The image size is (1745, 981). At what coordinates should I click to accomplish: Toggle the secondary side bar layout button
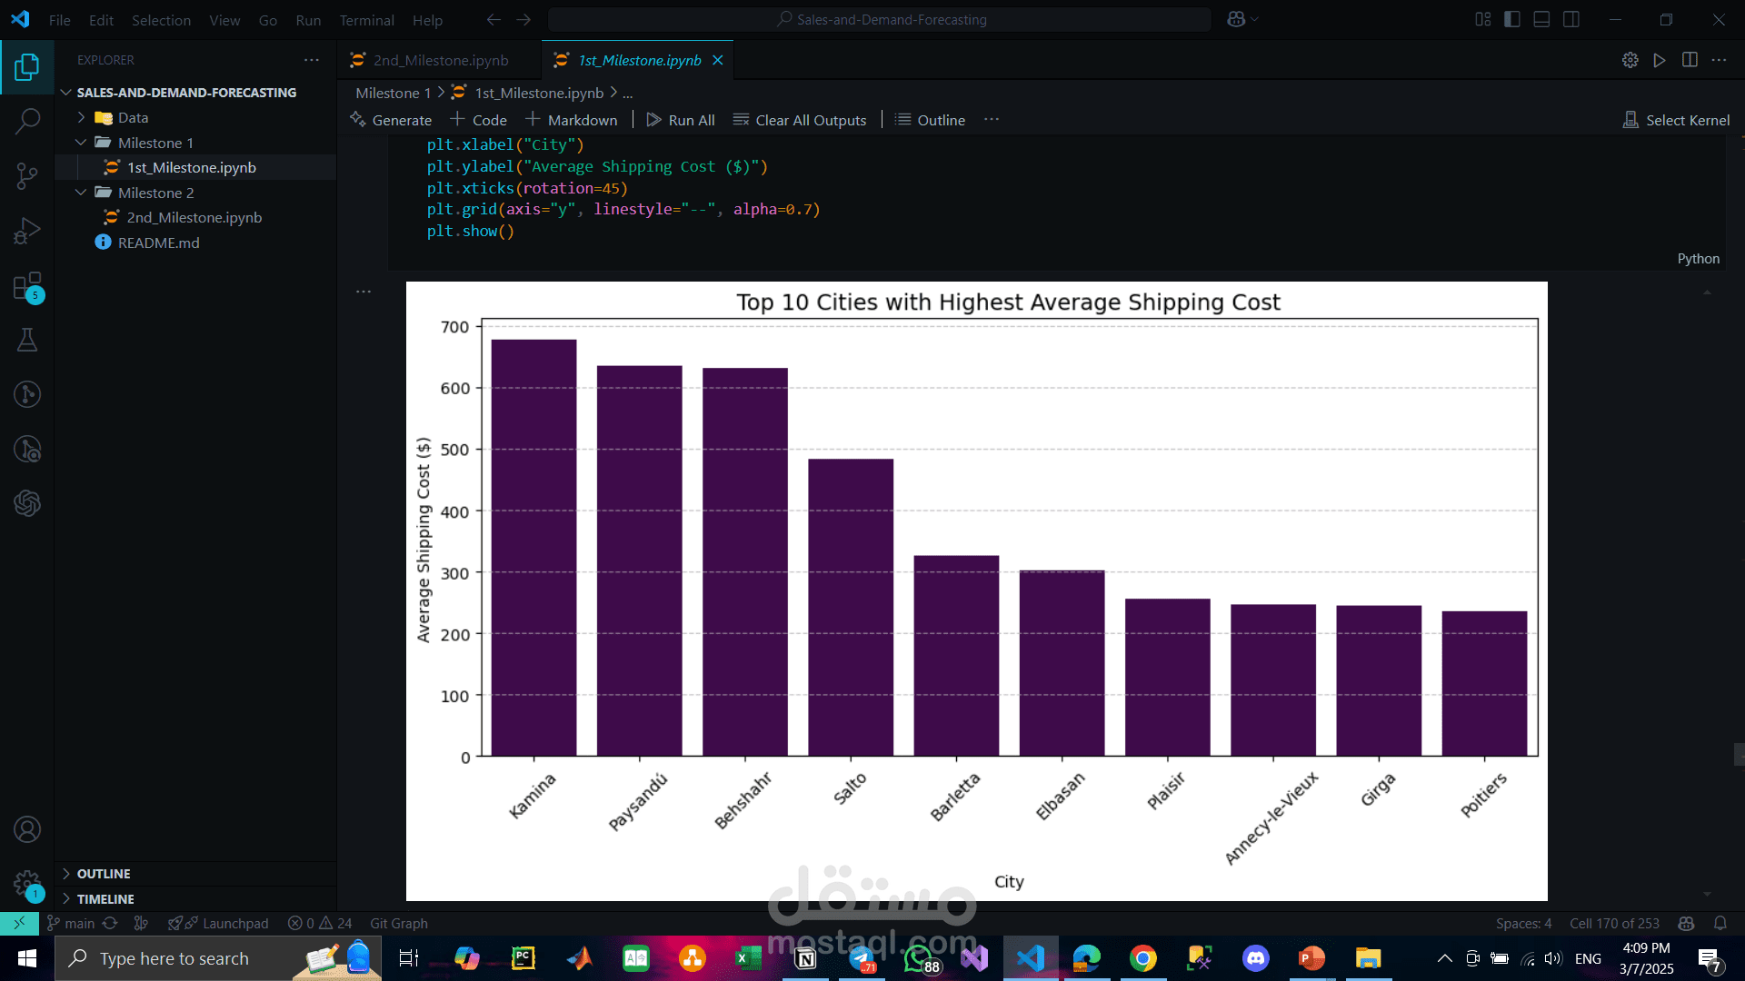tap(1571, 19)
